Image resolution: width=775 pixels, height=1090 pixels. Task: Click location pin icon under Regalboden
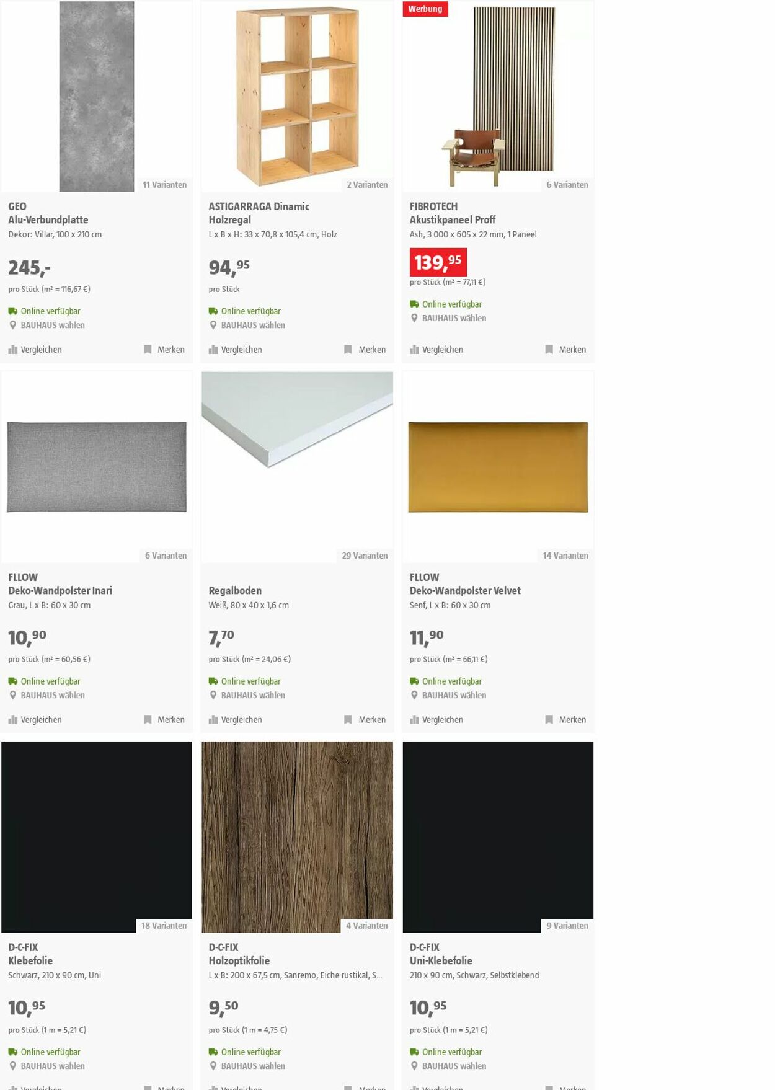pos(213,695)
